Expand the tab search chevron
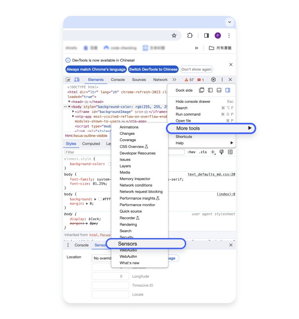 (x=230, y=22)
